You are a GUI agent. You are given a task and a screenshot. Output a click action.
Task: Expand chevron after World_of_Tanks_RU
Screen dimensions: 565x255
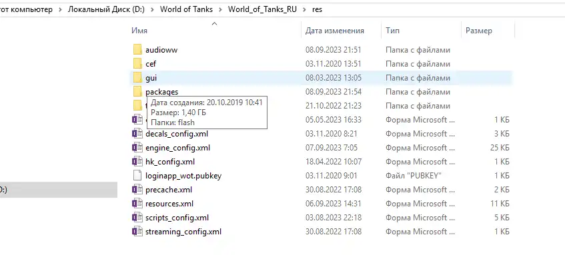click(304, 10)
